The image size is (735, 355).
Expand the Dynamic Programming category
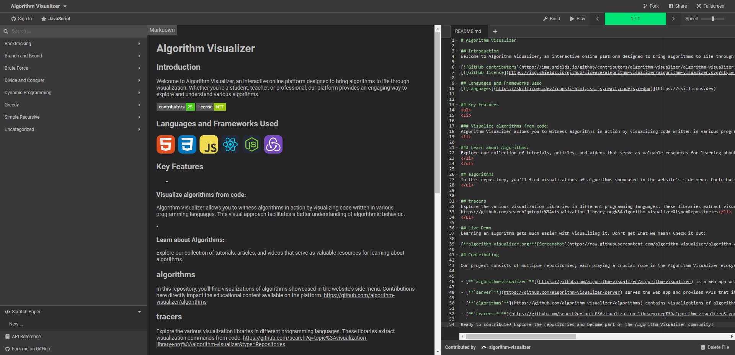pyautogui.click(x=73, y=93)
